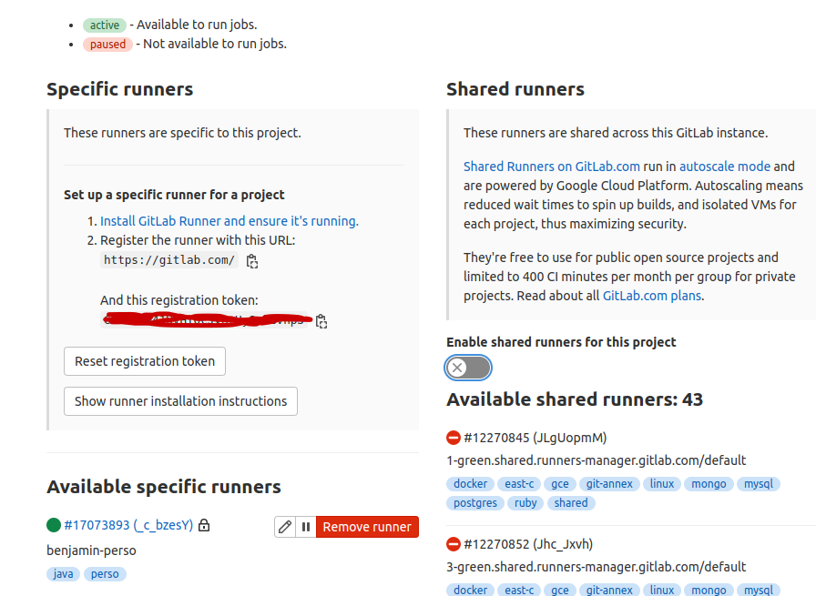This screenshot has height=596, width=816.
Task: Open the GitLab.com plans link
Action: point(652,296)
